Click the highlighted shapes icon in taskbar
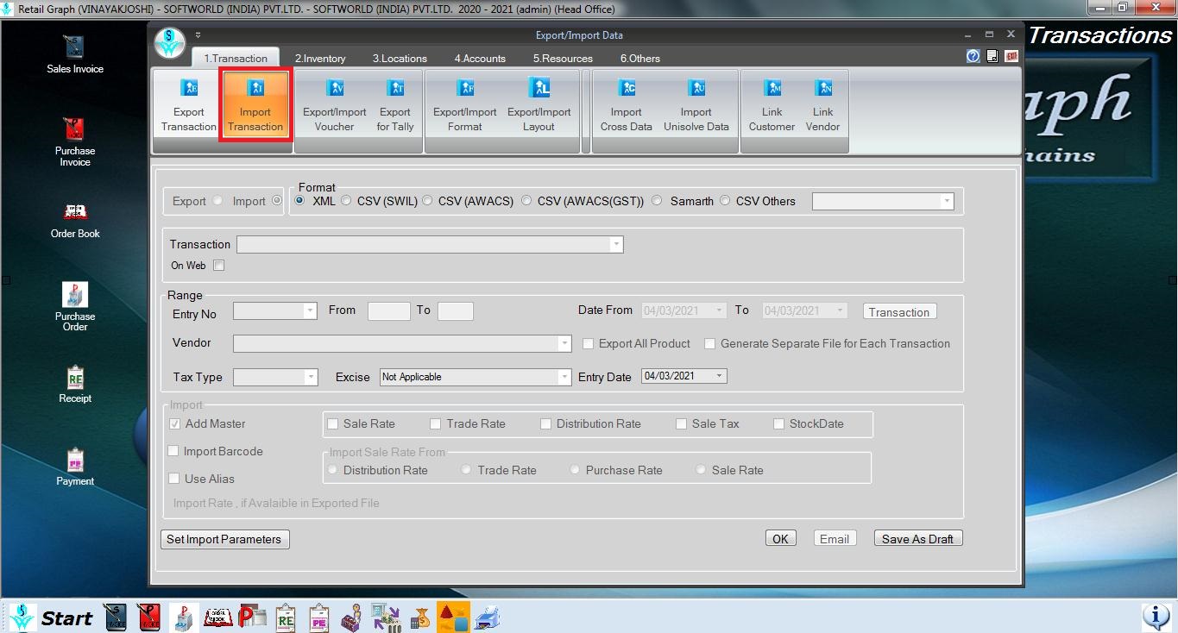 [454, 617]
